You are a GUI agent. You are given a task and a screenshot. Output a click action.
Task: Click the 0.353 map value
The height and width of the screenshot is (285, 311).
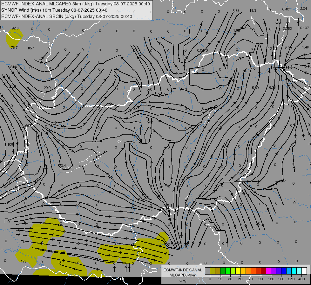coord(287,28)
